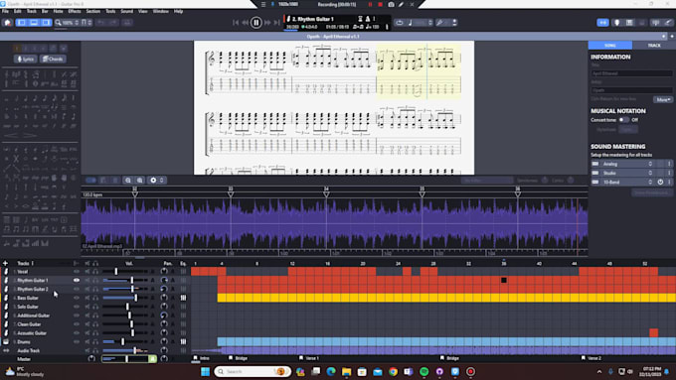
Task: Open the File menu
Action: [x=5, y=11]
